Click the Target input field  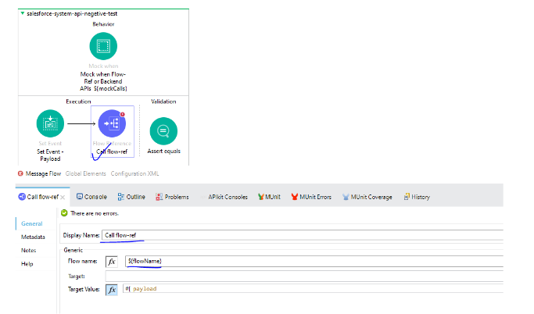tap(304, 276)
